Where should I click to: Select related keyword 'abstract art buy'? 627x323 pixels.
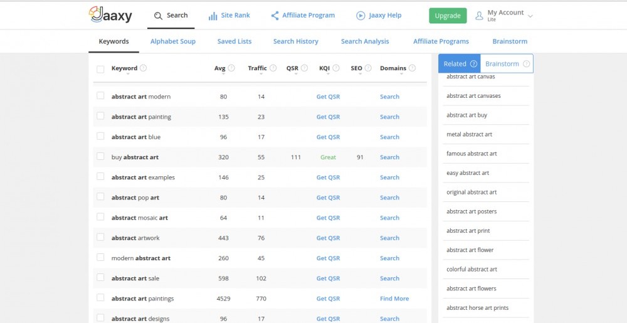click(466, 115)
